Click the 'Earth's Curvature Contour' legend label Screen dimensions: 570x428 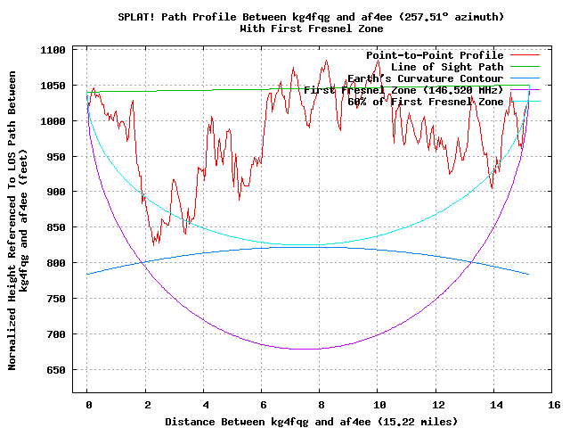[x=426, y=78]
